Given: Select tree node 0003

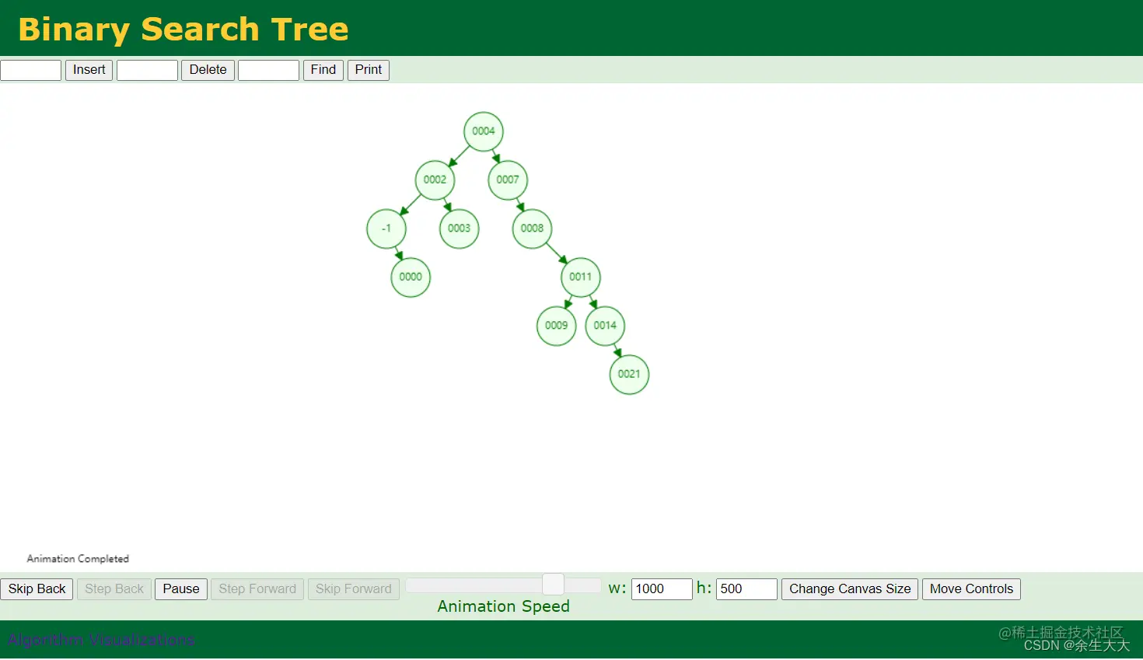Looking at the screenshot, I should pyautogui.click(x=460, y=229).
